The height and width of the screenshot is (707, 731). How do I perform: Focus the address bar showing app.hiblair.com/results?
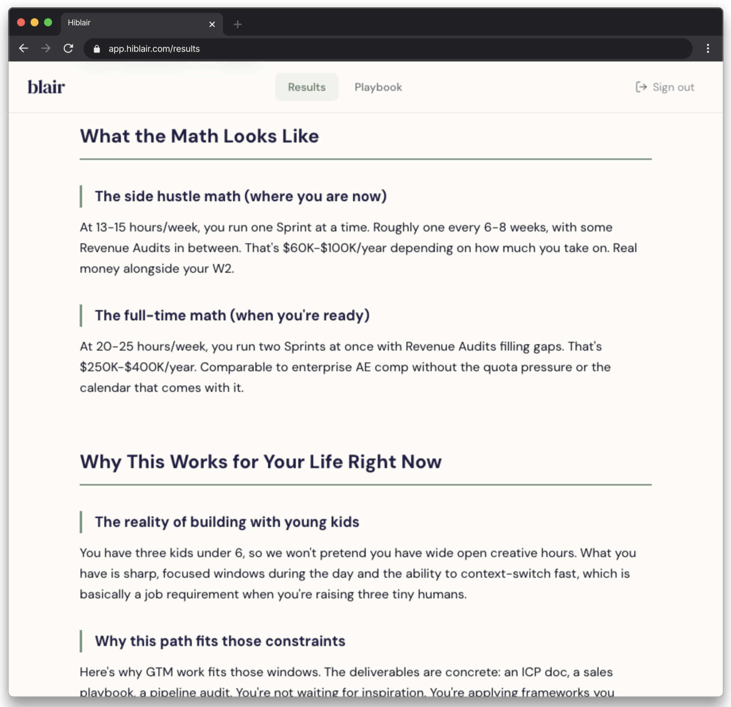pos(388,49)
